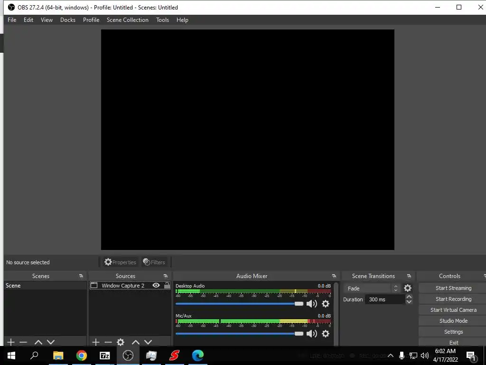The width and height of the screenshot is (486, 365).
Task: Open the red S application in taskbar
Action: 174,355
